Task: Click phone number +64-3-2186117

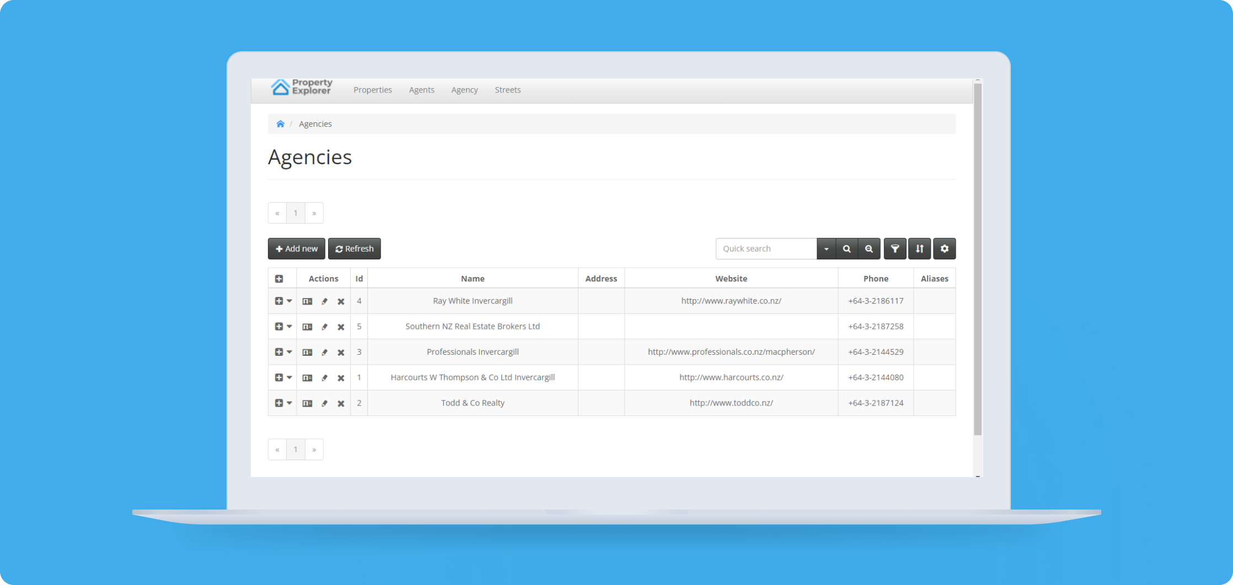Action: point(876,301)
